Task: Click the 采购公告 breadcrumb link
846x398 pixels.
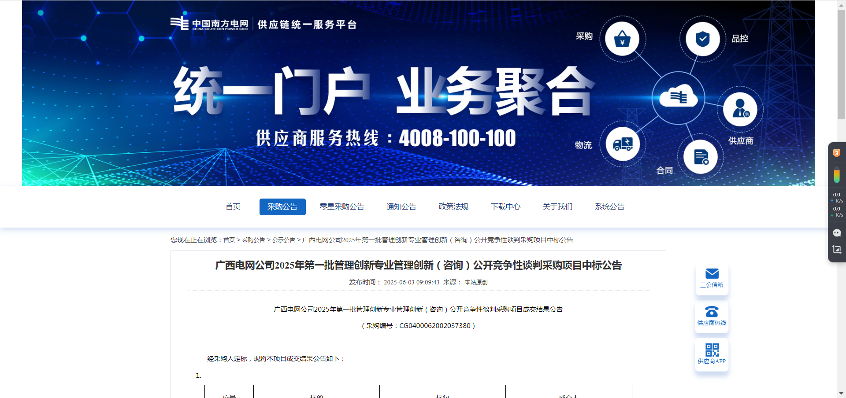Action: coord(253,240)
